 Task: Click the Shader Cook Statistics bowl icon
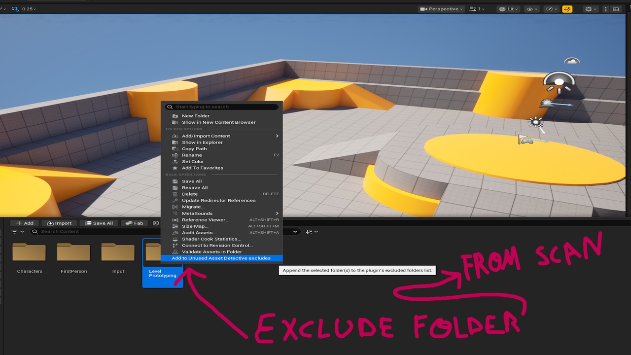(x=175, y=239)
